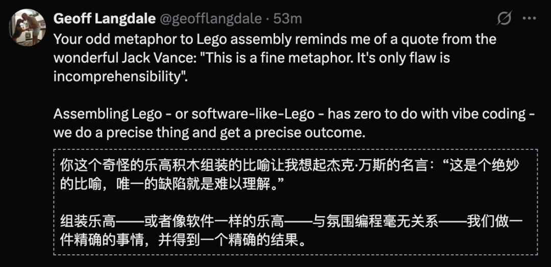Click the 53m post timestamp

(x=288, y=19)
